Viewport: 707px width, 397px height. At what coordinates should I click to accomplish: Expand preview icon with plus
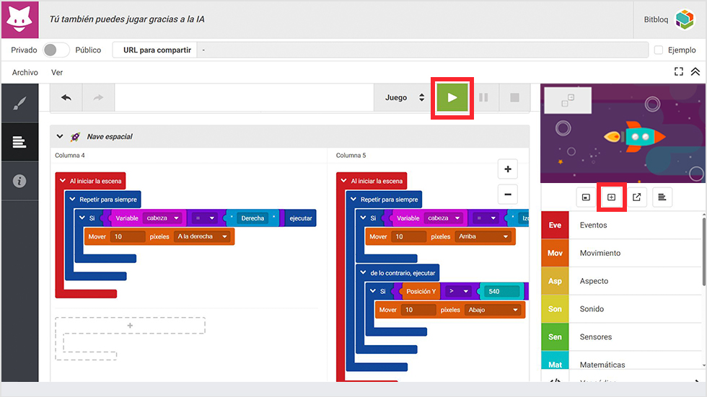[612, 197]
